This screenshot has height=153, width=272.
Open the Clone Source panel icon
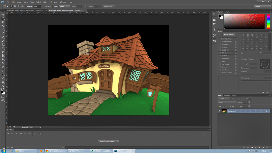[x=214, y=29]
